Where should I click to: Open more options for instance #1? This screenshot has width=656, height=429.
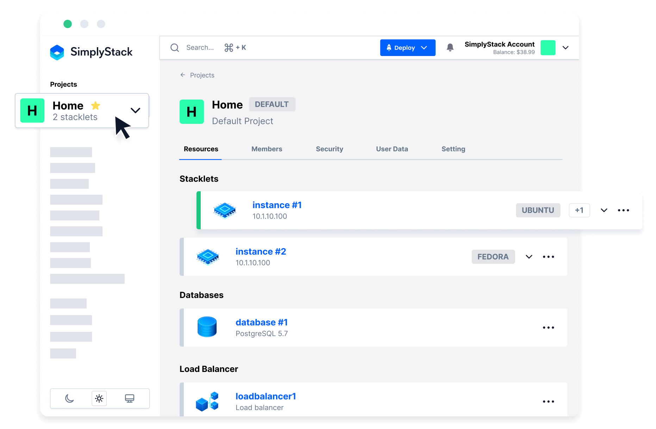coord(623,210)
